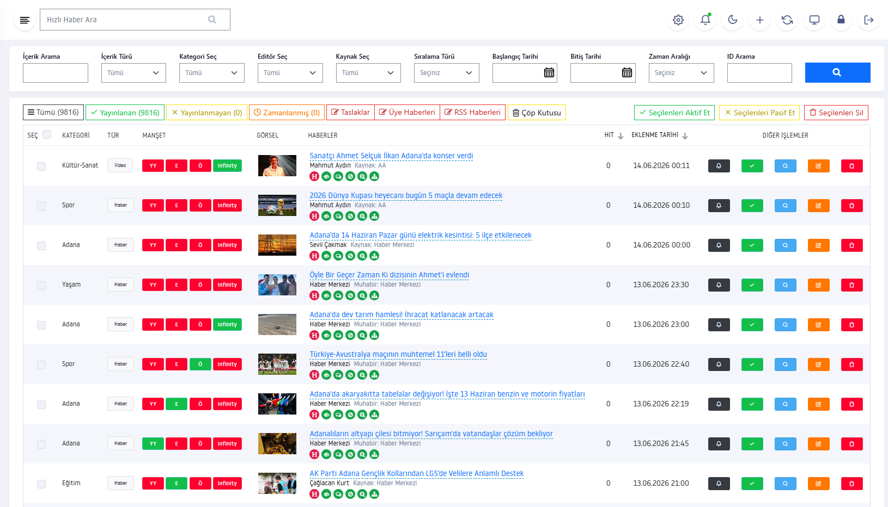Toggle the green YY badge in Adanalıların altyapı row
The image size is (888, 507).
pyautogui.click(x=153, y=444)
